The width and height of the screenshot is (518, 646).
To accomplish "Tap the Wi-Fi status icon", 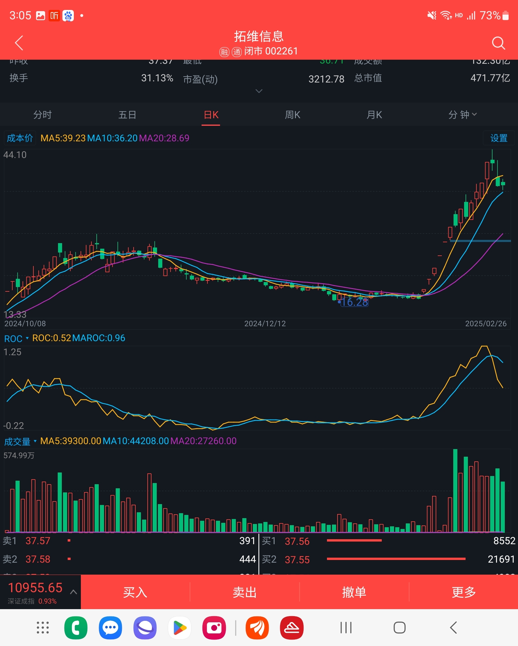I will [446, 15].
